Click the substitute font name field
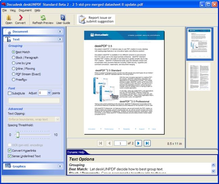 coord(34,101)
